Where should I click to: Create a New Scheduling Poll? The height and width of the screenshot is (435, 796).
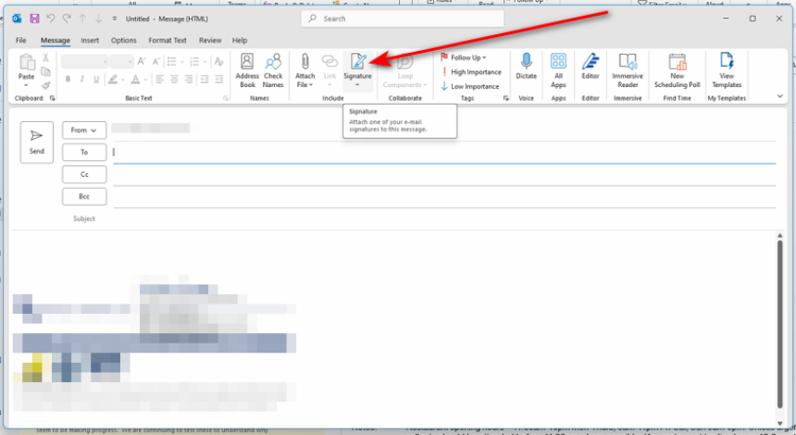tap(677, 69)
